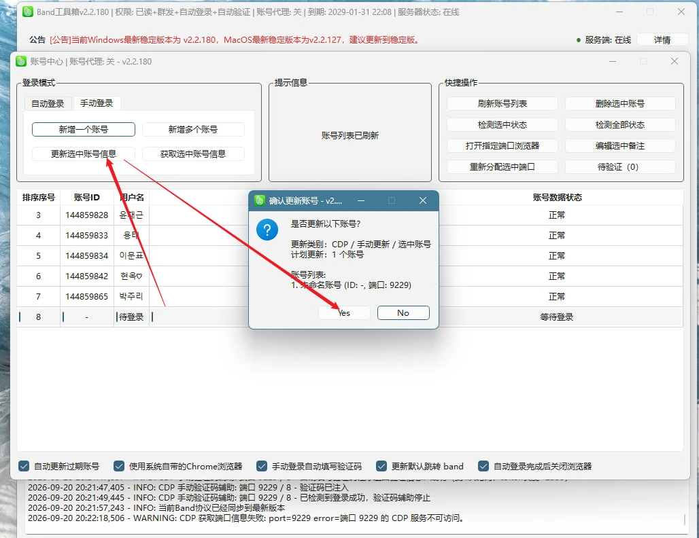
Task: Switch to the 自动登录 tab
Action: pos(48,103)
